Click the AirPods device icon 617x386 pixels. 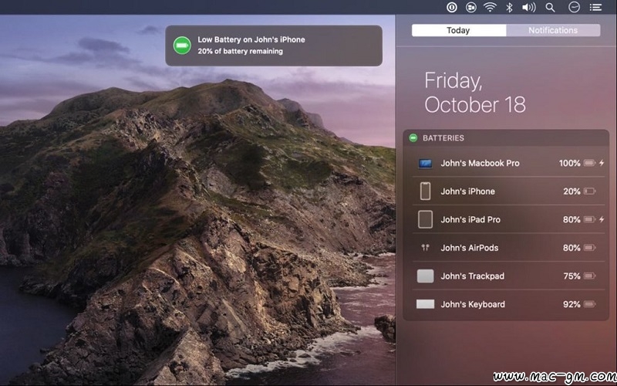pos(426,248)
